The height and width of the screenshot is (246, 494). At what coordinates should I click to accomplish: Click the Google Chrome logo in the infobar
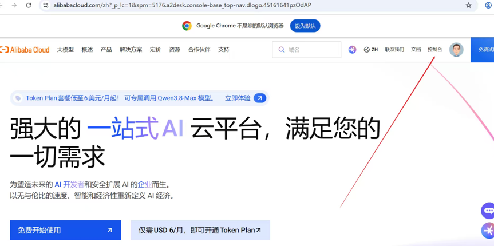pyautogui.click(x=187, y=26)
